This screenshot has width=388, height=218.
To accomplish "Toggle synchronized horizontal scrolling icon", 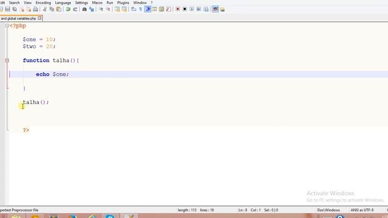I will (x=124, y=9).
